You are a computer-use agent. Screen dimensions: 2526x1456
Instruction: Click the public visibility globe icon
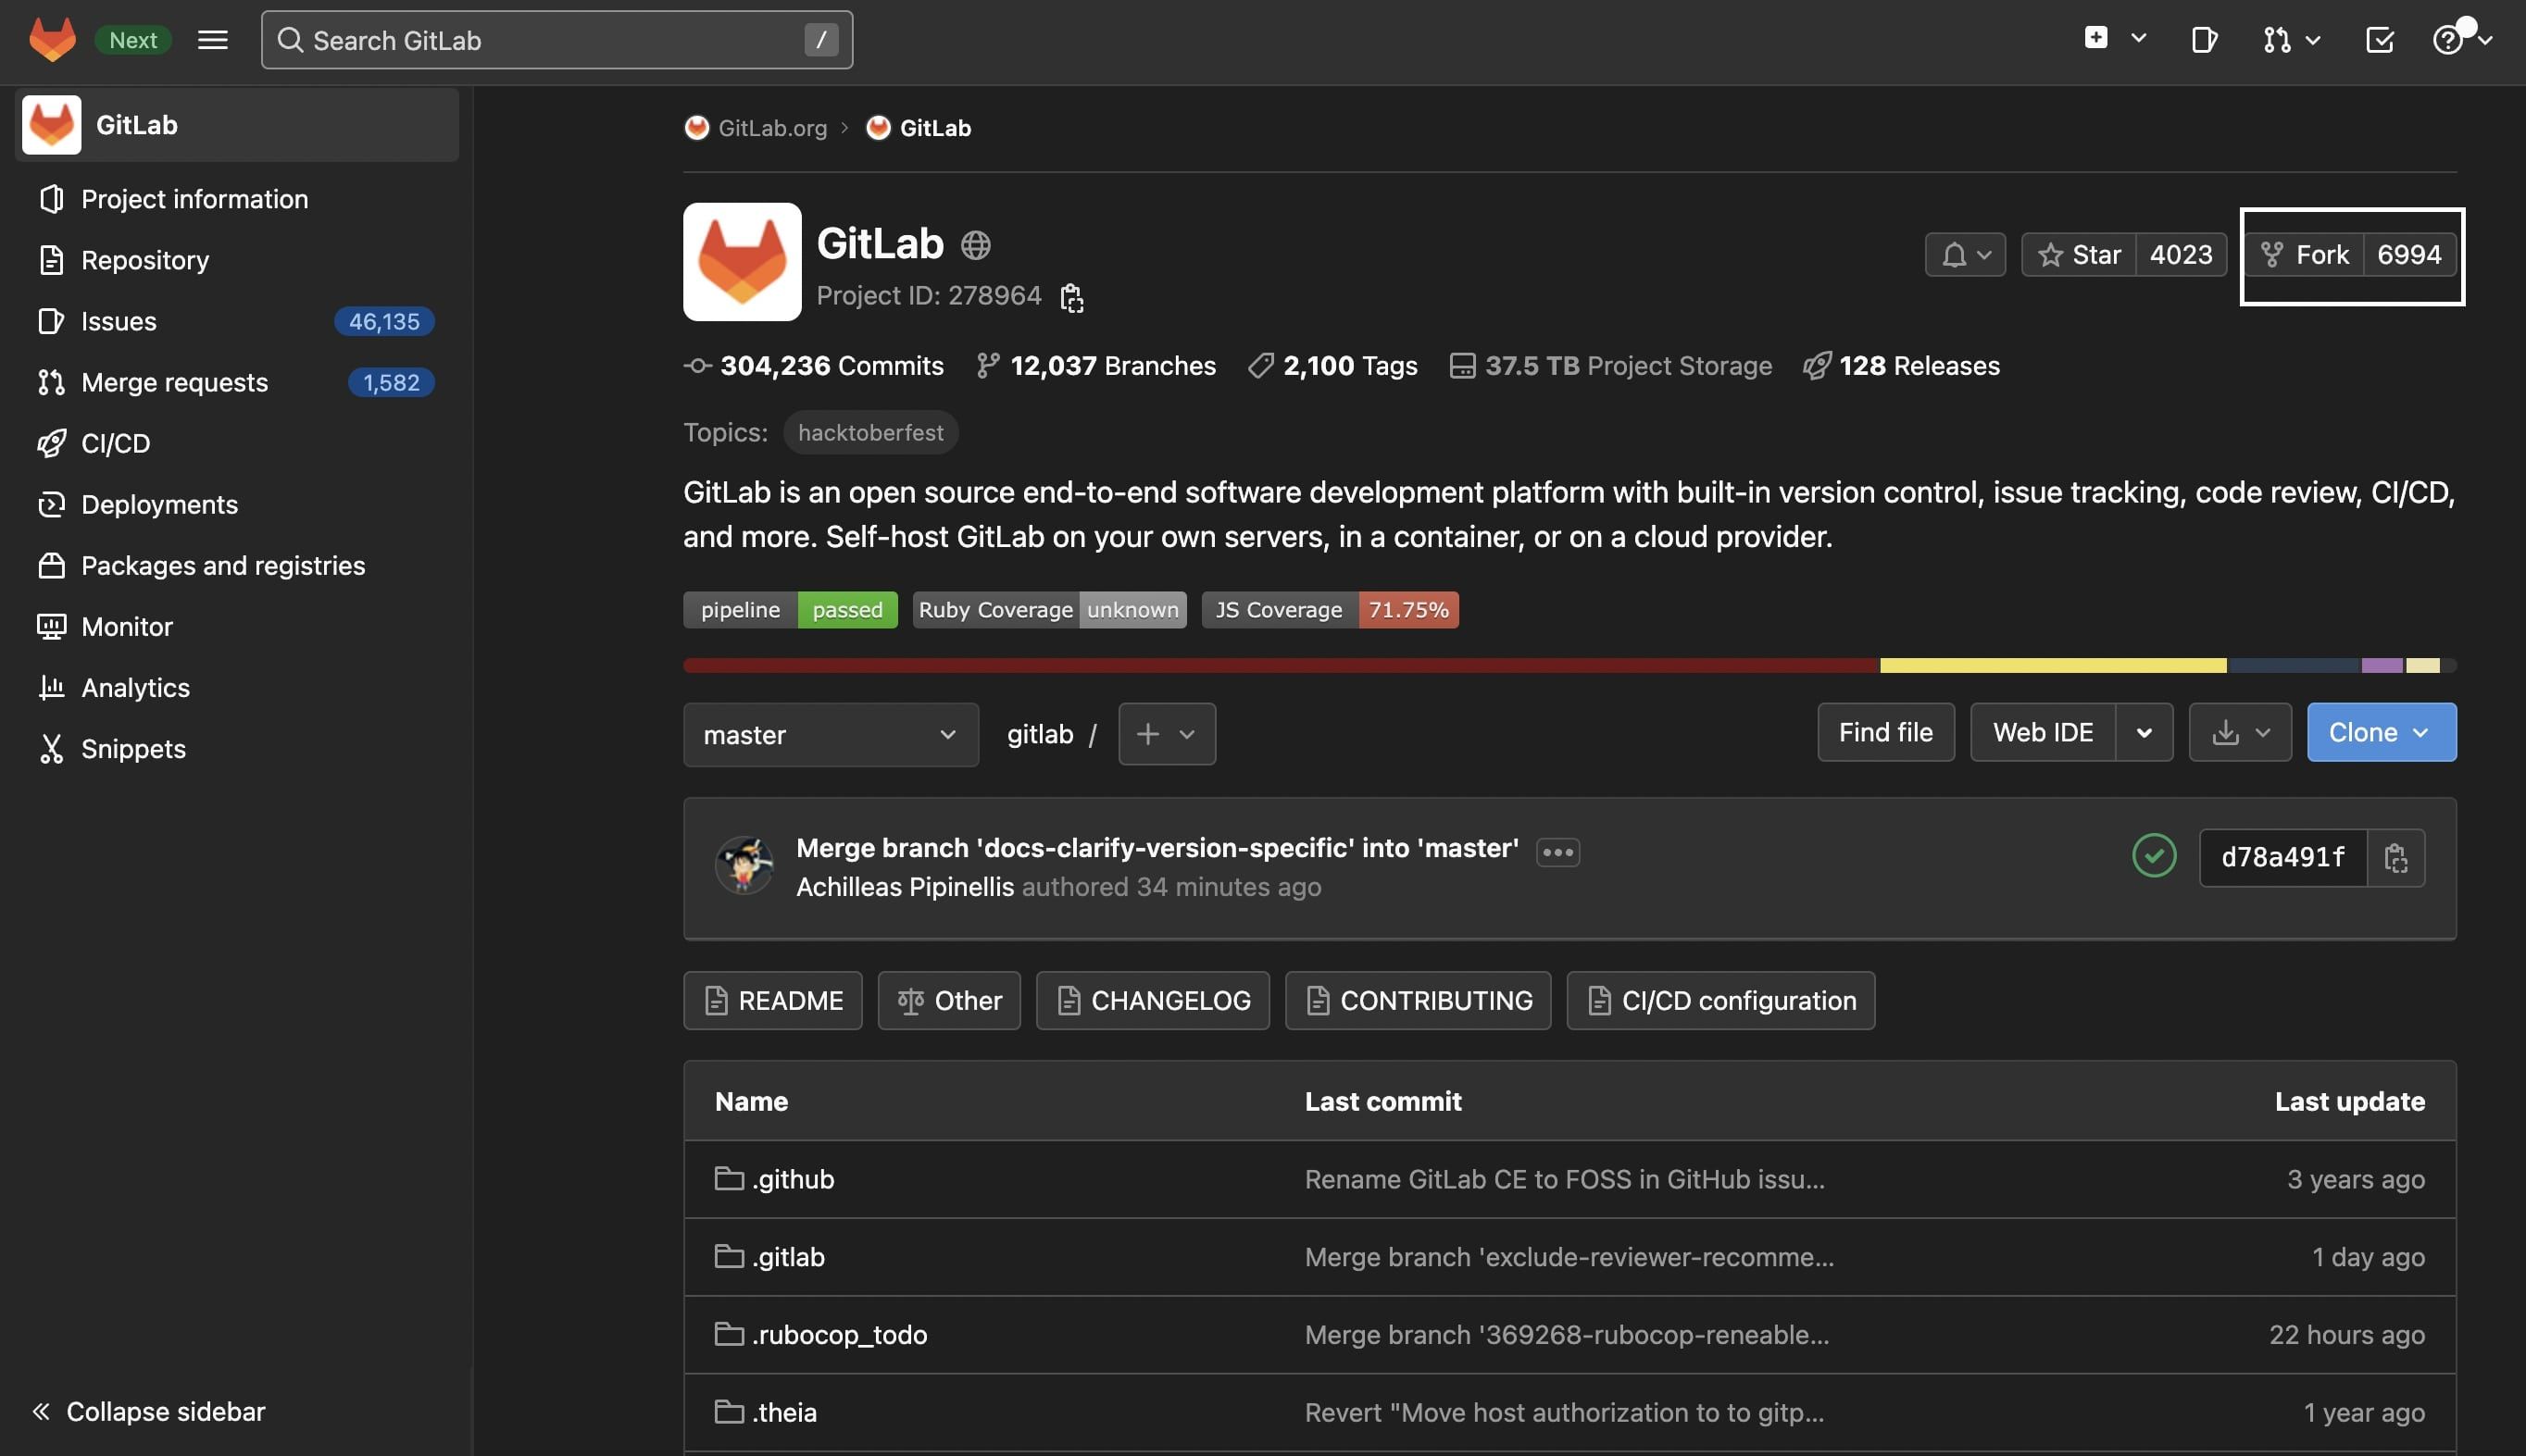point(975,245)
